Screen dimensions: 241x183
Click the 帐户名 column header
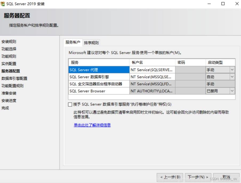click(x=152, y=63)
